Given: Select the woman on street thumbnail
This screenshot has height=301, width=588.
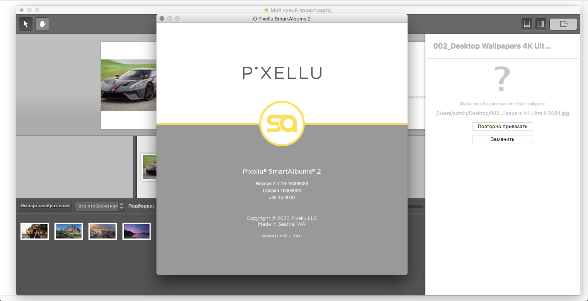Looking at the screenshot, I should [35, 232].
